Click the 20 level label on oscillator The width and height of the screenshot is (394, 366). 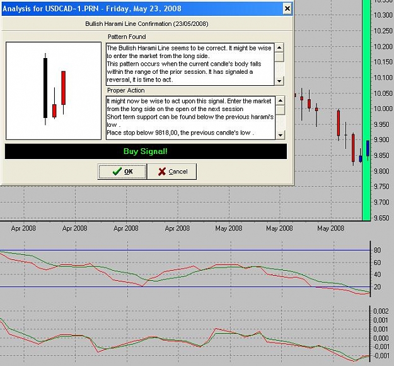pyautogui.click(x=377, y=286)
